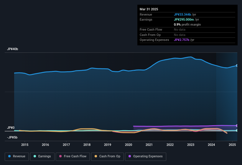Click the 2018 x-axis label
This screenshot has width=242, height=165.
pyautogui.click(x=87, y=145)
